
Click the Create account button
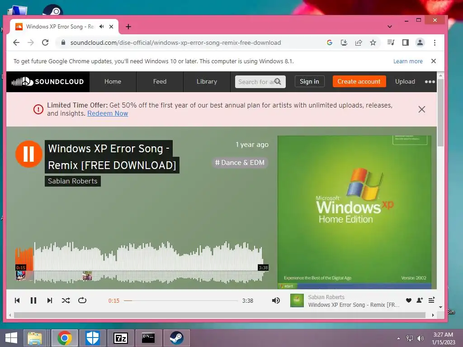tap(359, 81)
